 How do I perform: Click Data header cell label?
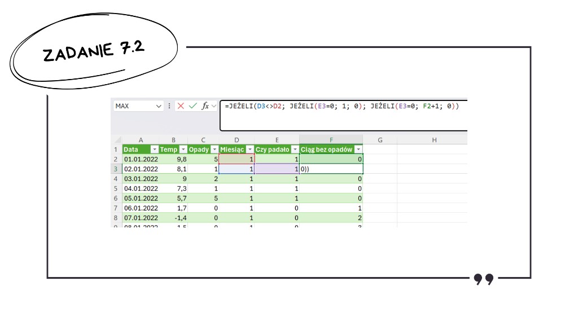pos(131,150)
